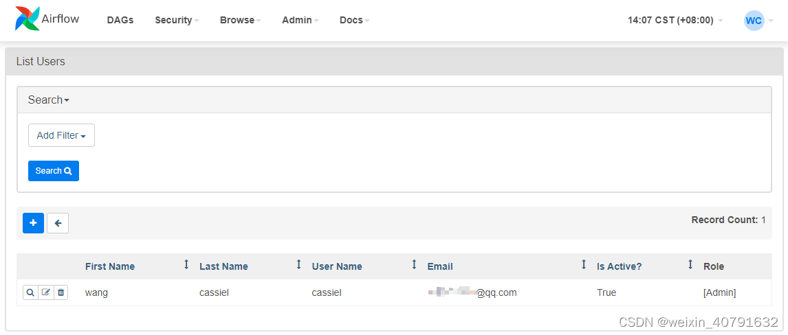Click the 'Record Count: 1' label
The width and height of the screenshot is (788, 335).
(729, 220)
